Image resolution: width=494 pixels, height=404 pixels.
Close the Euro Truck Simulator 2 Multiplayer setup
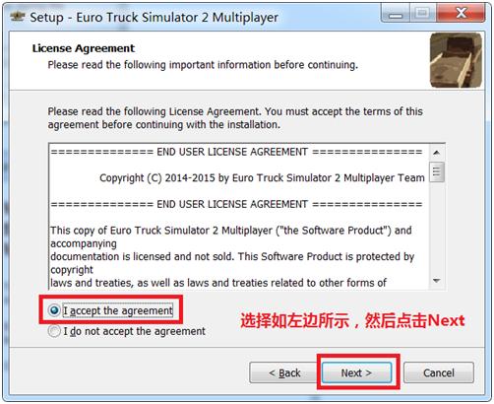pyautogui.click(x=461, y=14)
